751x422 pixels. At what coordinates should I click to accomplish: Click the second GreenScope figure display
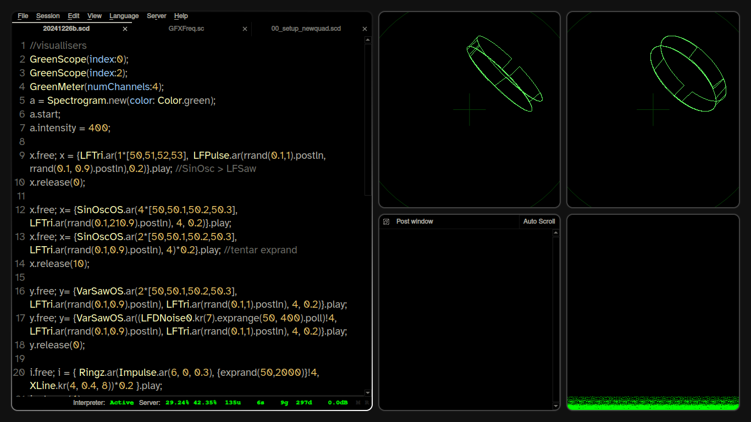[653, 110]
